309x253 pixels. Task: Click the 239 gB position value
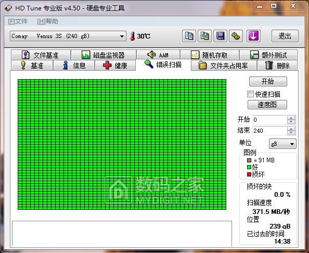280,226
